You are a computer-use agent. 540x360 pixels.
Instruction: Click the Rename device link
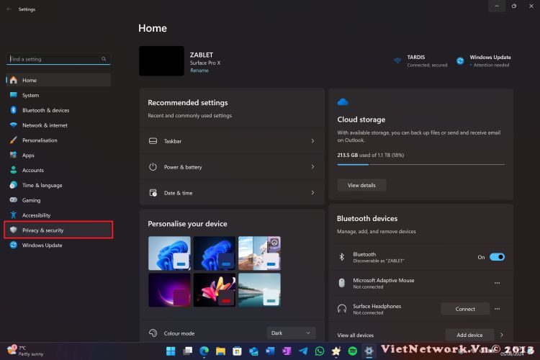pyautogui.click(x=199, y=71)
